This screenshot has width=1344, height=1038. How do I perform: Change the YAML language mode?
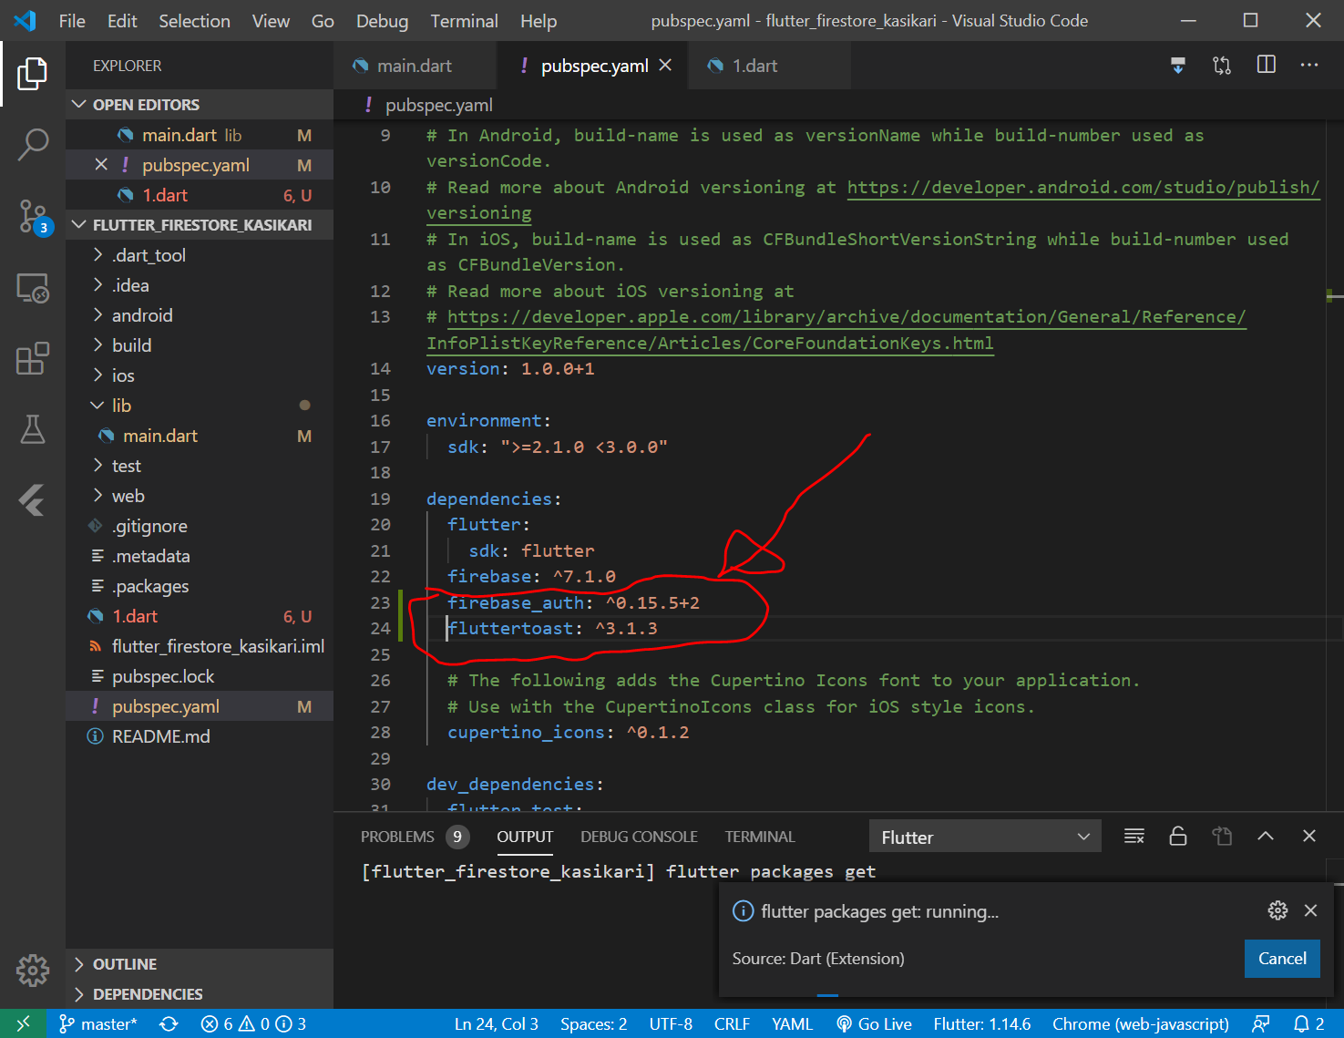pos(792,1024)
